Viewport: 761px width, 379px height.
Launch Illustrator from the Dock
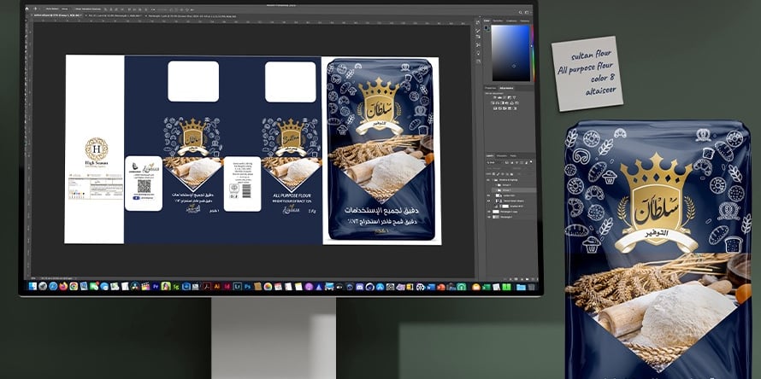(x=217, y=287)
